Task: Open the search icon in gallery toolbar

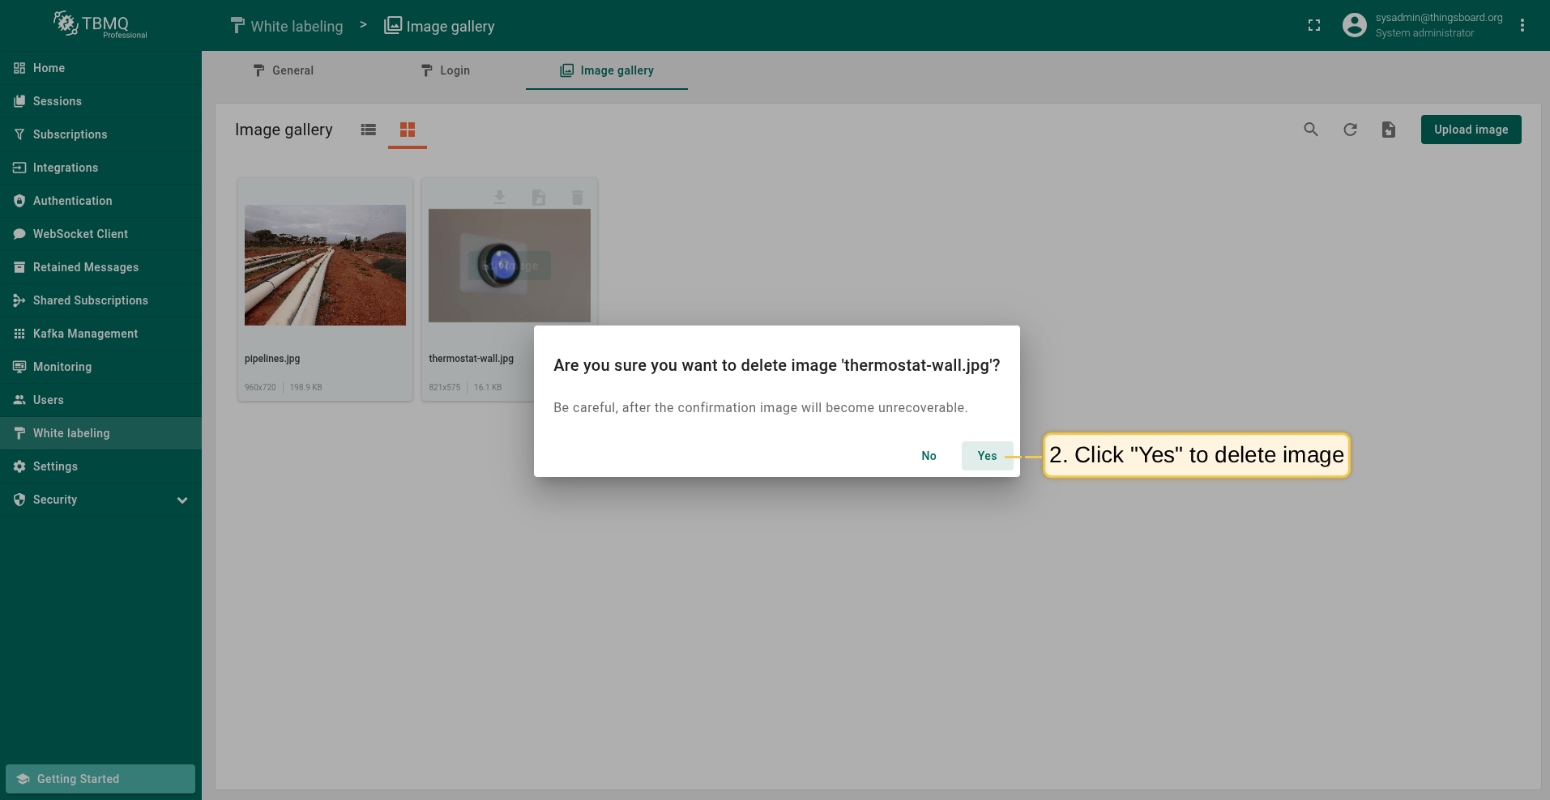Action: click(1310, 130)
